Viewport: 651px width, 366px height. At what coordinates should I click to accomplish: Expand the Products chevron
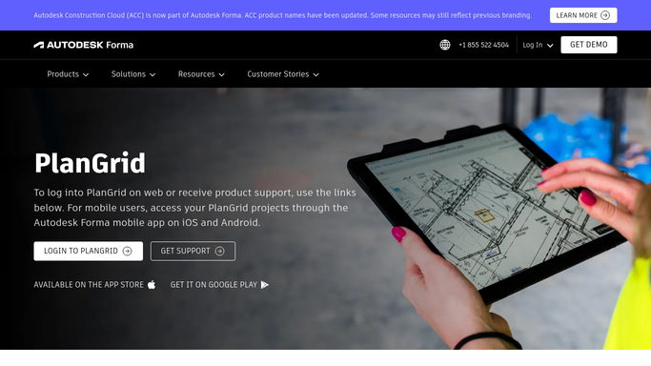86,74
